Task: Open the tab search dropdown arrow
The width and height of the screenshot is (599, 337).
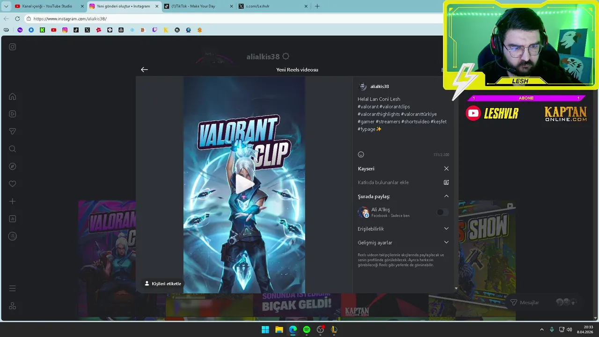Action: [x=6, y=6]
